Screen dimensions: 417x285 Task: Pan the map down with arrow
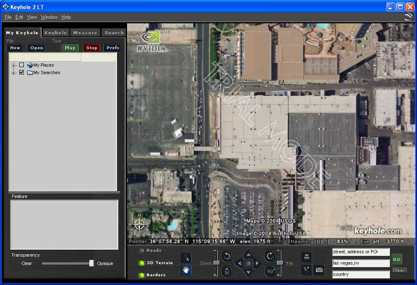[248, 272]
